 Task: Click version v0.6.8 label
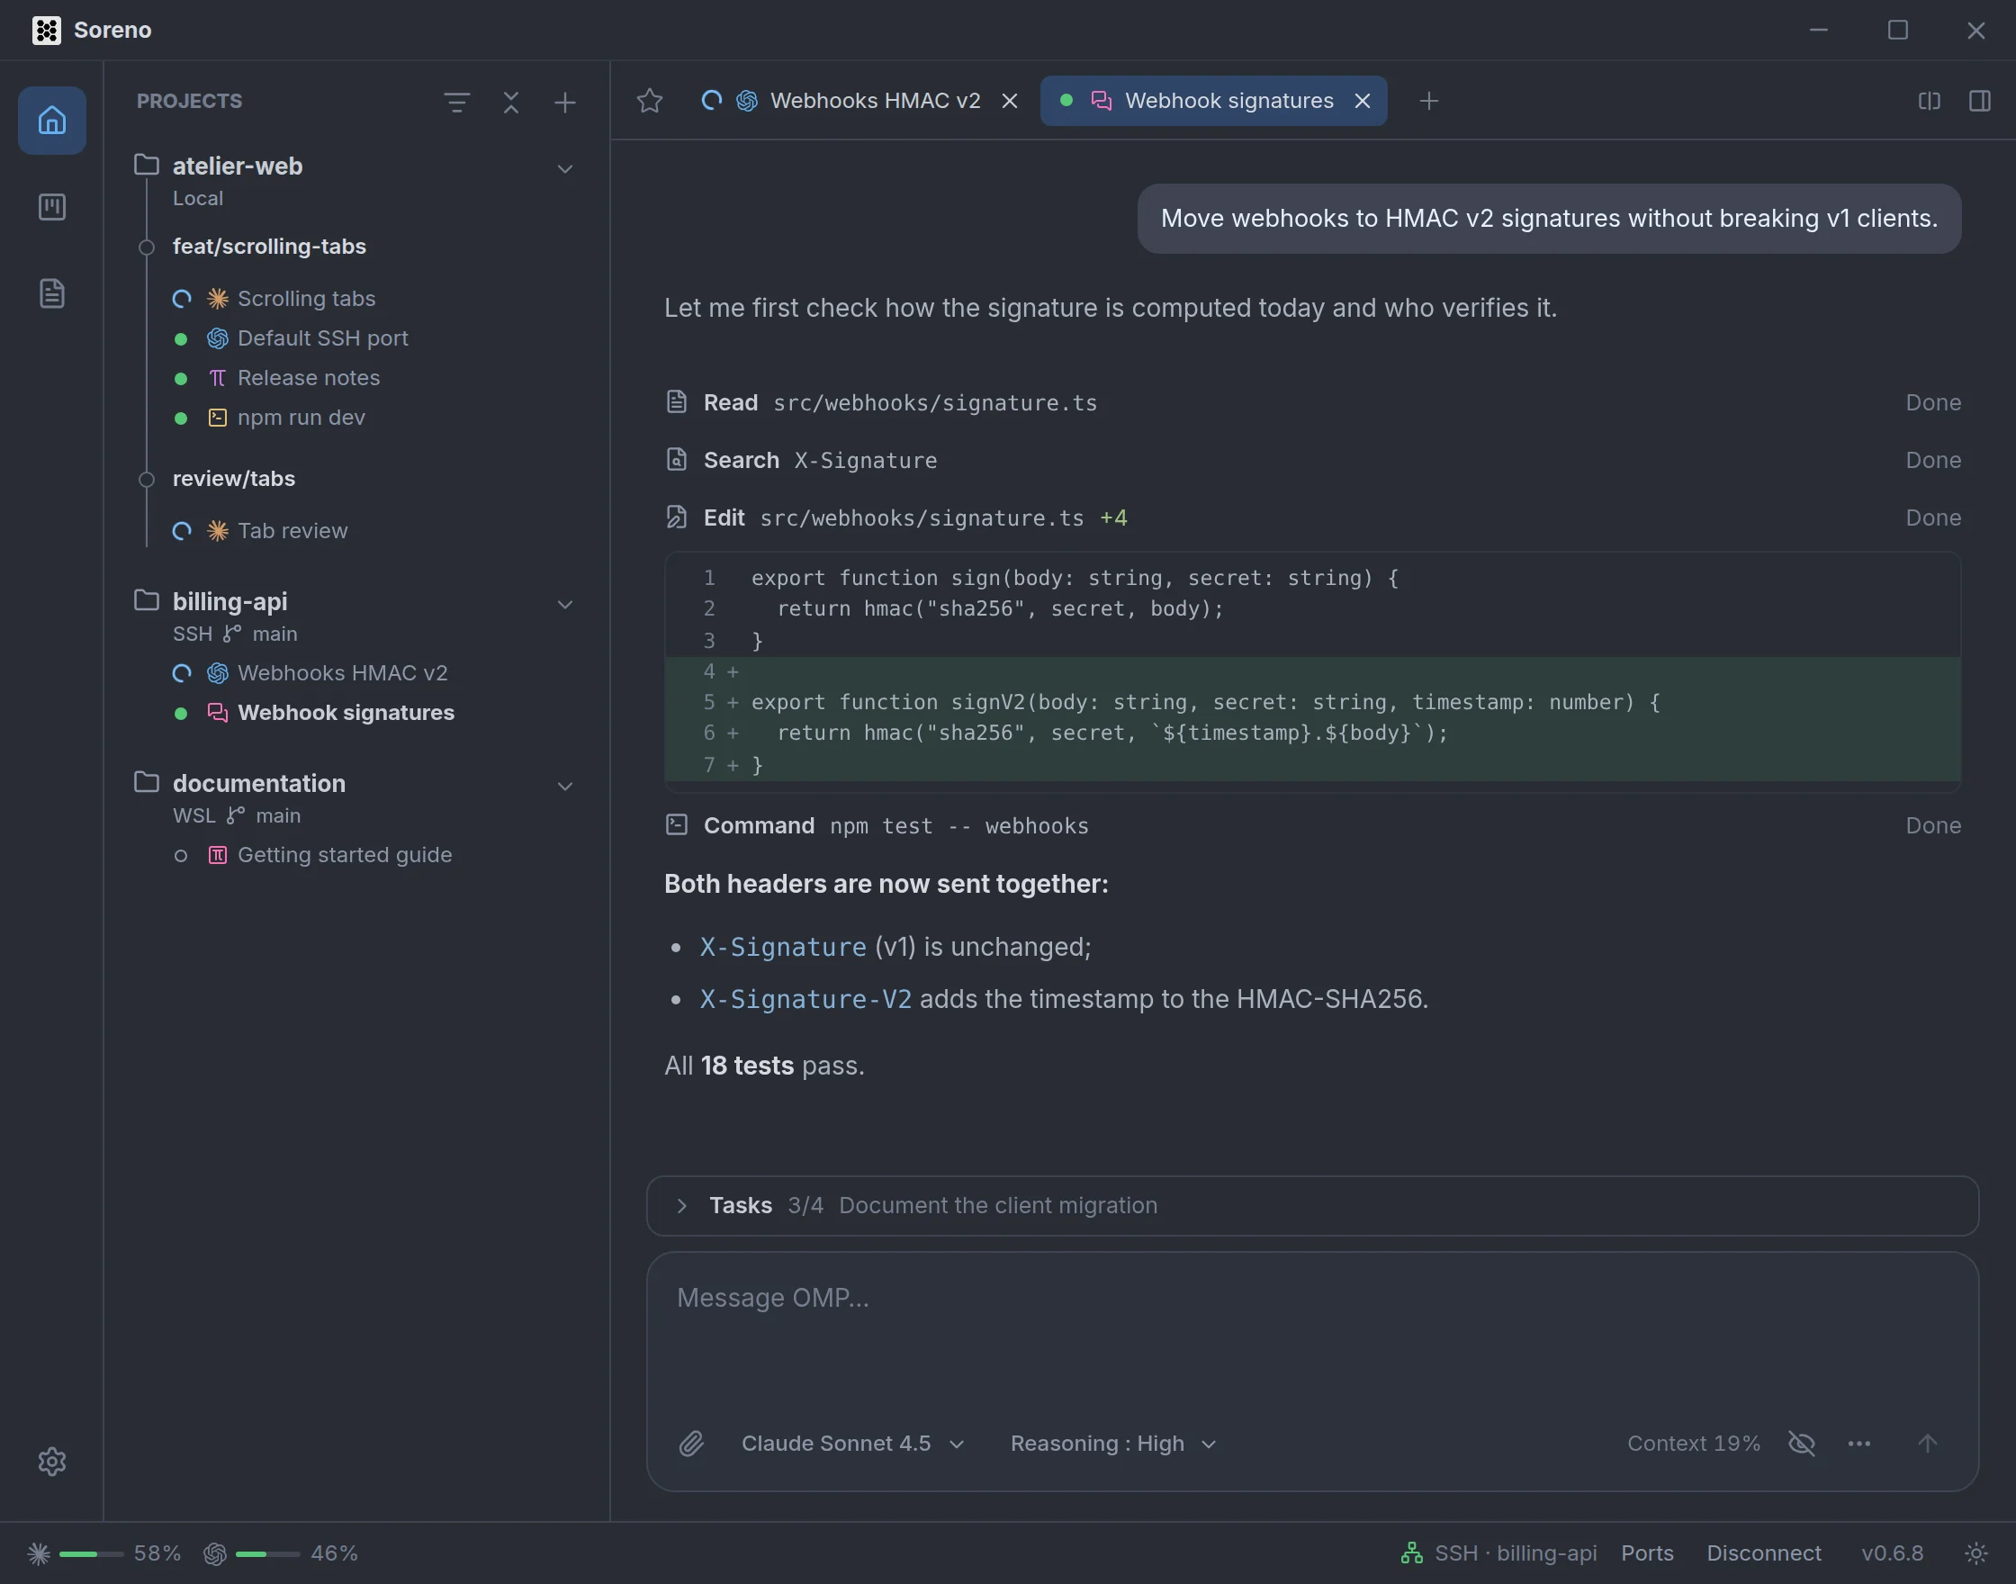point(1892,1552)
